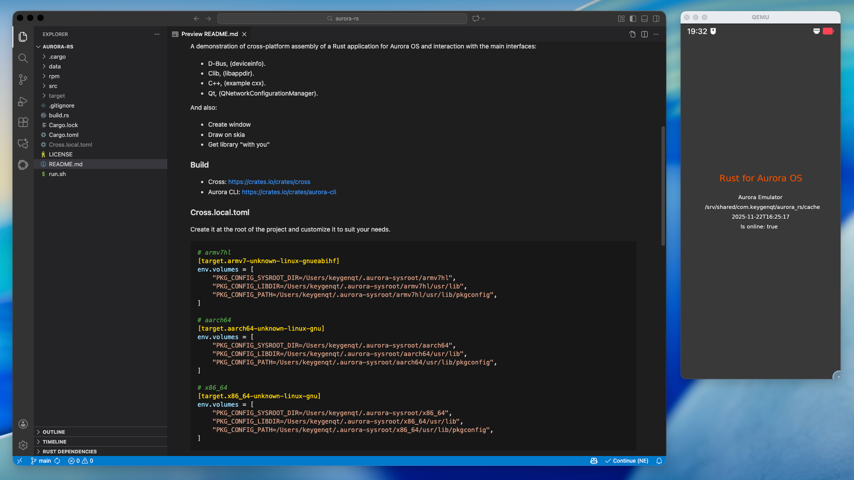Screen dimensions: 854x480
Task: Open editor More Actions menu
Action: [x=656, y=34]
